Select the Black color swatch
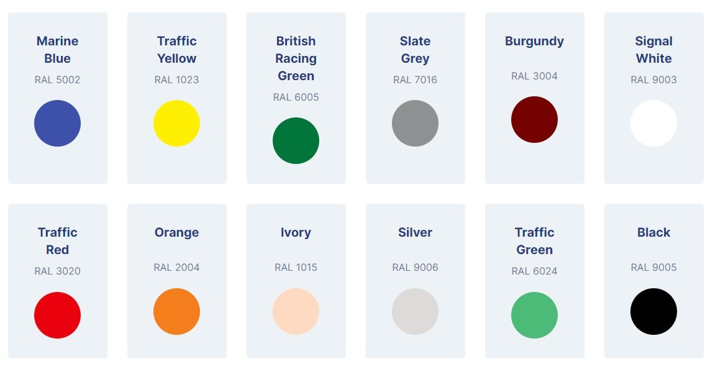Screen dimensions: 718x369 pyautogui.click(x=653, y=311)
